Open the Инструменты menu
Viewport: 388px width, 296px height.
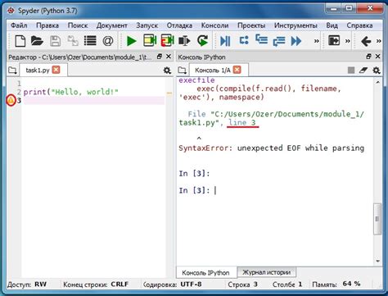[x=296, y=25]
